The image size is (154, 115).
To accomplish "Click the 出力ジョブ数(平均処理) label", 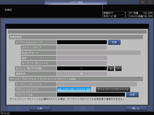I will [36, 68].
